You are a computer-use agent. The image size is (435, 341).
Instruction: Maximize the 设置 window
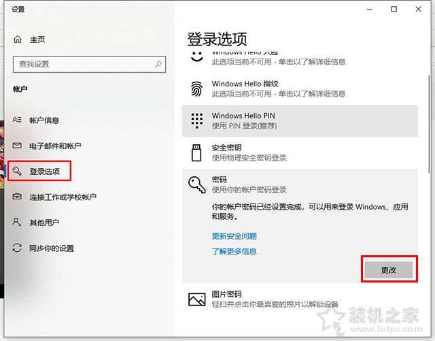tap(394, 9)
